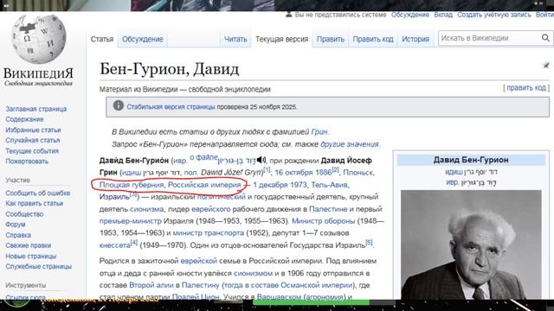Open the Вклад link
554x311 pixels.
pos(443,15)
